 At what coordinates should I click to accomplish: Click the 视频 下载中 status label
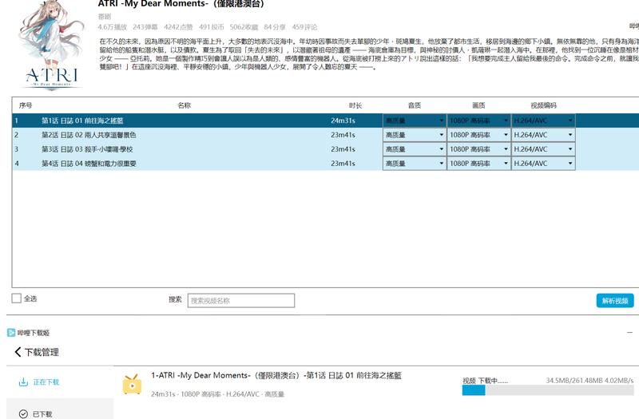point(485,381)
